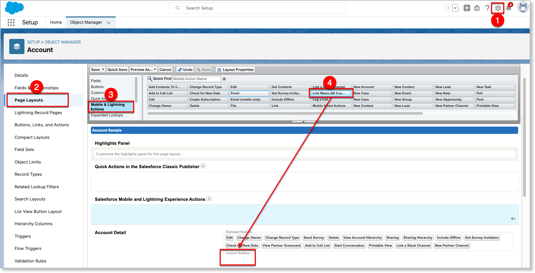Click Quick Save
Screen dimensions: 535x273
tap(117, 70)
